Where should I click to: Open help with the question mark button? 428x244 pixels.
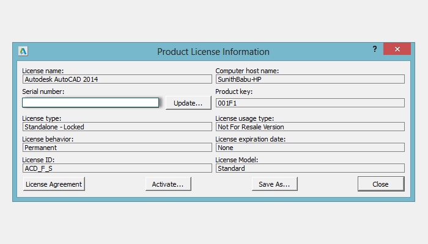[375, 49]
